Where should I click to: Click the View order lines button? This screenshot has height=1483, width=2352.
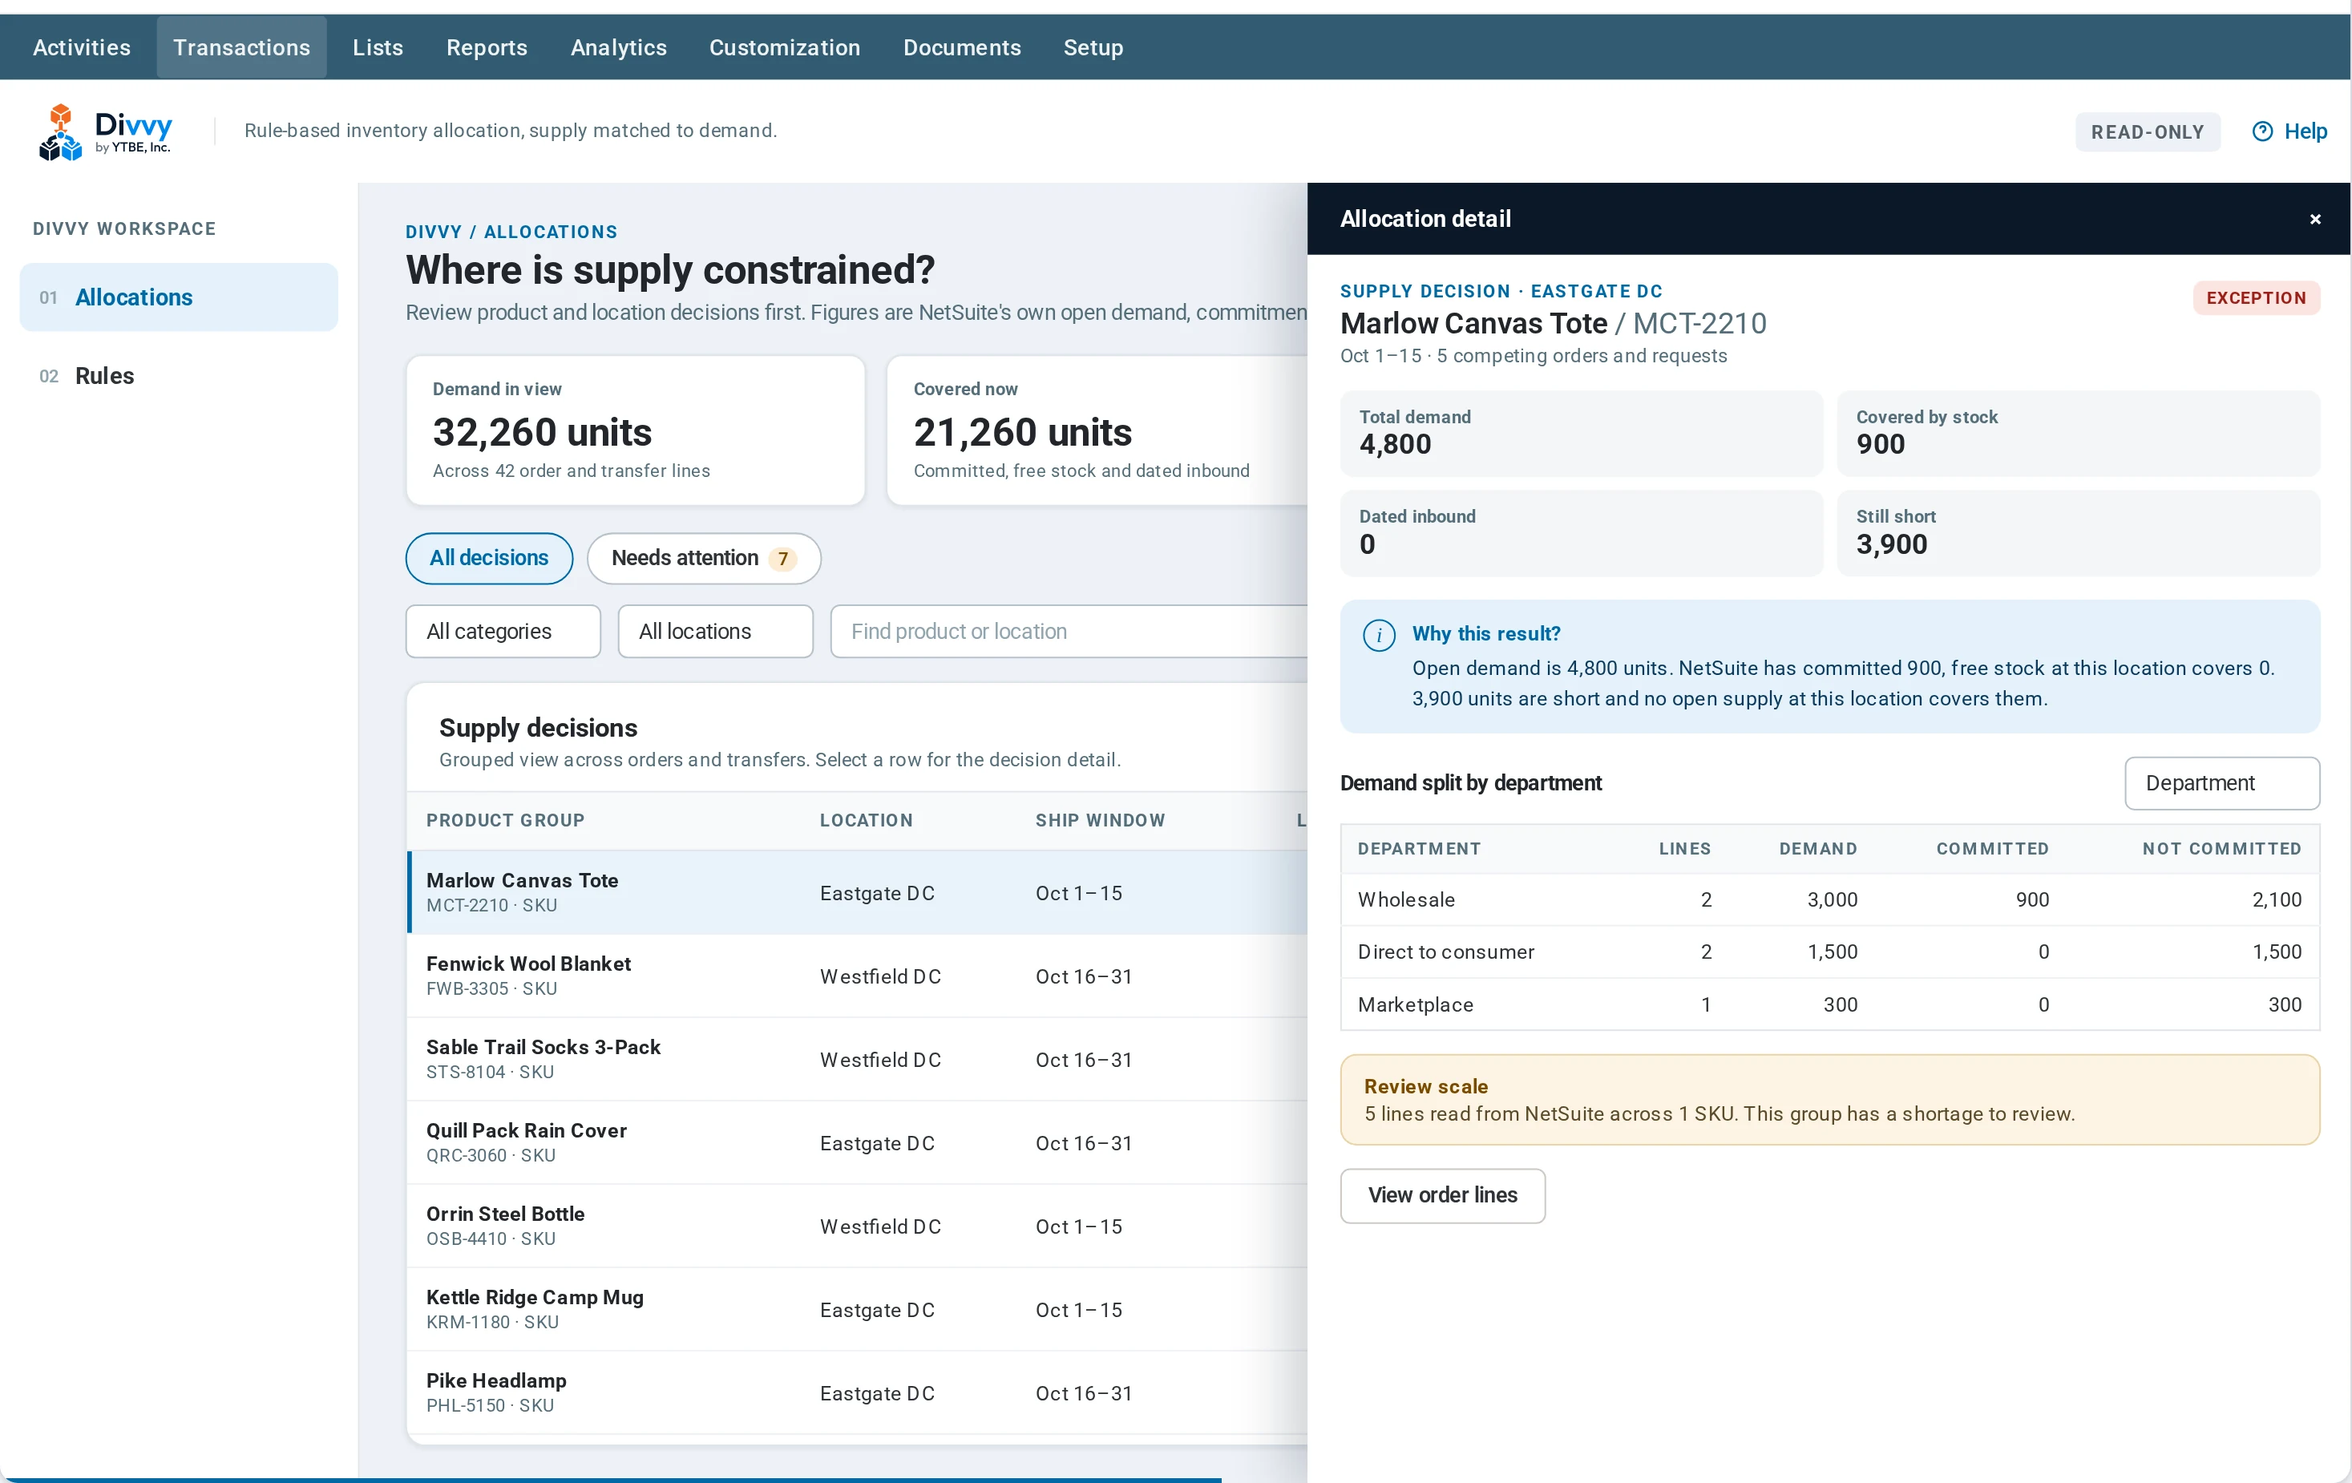(x=1441, y=1194)
